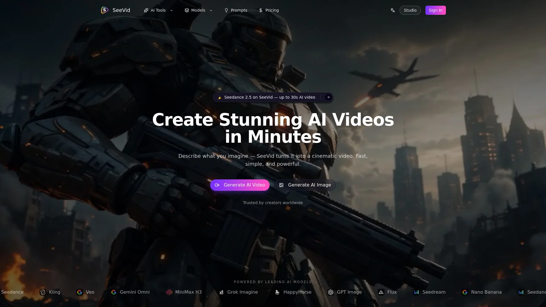The width and height of the screenshot is (546, 307).
Task: Click the SeeVid brand name
Action: point(121,10)
